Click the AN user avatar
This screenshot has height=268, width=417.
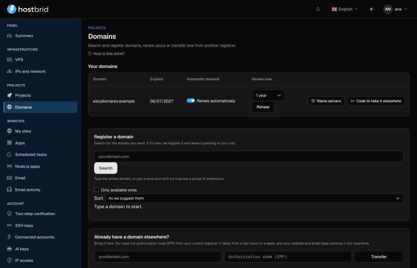(x=388, y=9)
